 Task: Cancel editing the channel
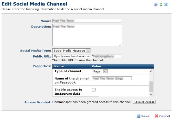click(x=162, y=116)
